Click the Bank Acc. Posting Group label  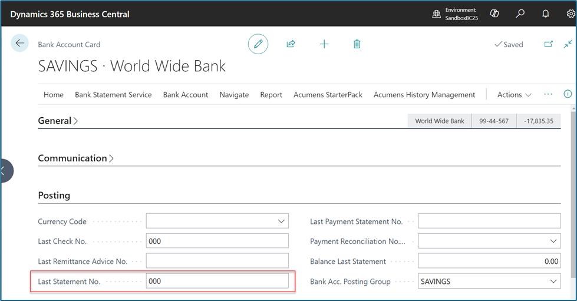click(x=350, y=282)
